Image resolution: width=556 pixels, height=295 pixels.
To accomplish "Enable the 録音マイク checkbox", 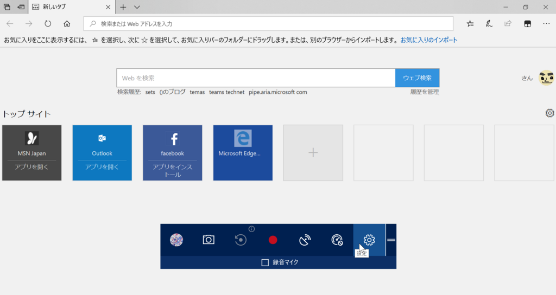I will point(265,262).
